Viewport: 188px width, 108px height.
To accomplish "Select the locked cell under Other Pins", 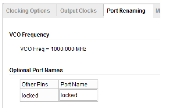I will point(39,95).
